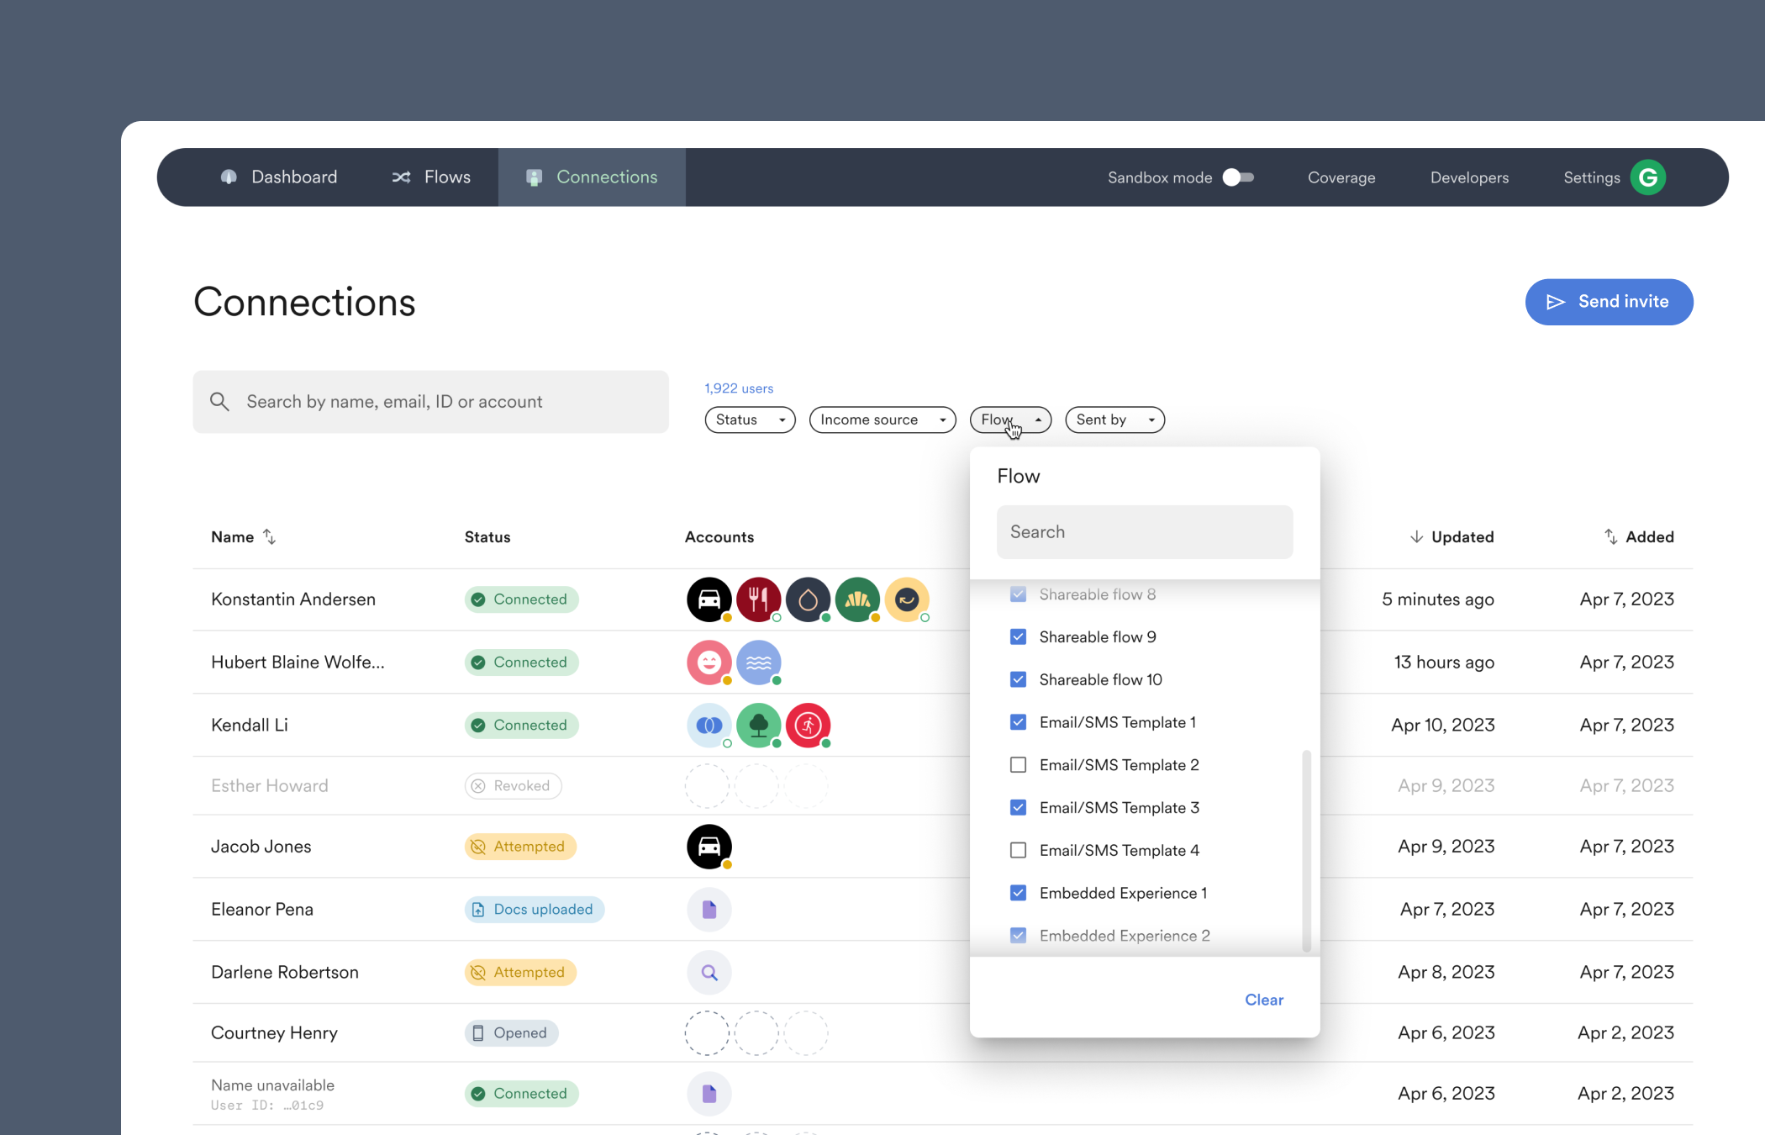Open the Status filter dropdown
Image resolution: width=1765 pixels, height=1135 pixels.
750,420
